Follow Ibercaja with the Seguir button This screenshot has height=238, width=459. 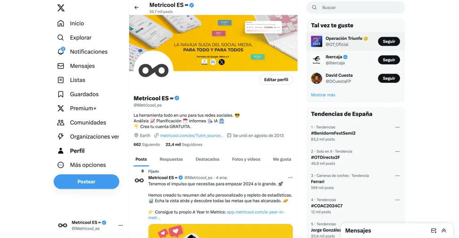pyautogui.click(x=389, y=60)
